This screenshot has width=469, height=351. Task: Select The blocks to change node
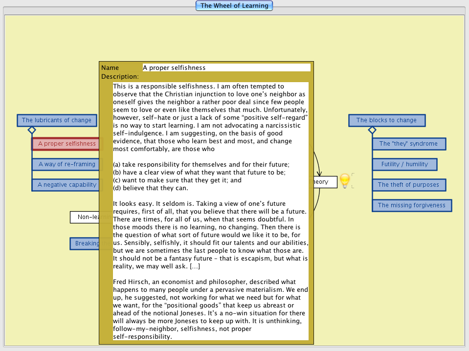(386, 120)
